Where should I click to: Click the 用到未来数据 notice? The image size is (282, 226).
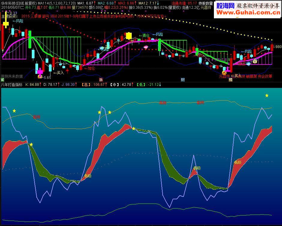12,76
